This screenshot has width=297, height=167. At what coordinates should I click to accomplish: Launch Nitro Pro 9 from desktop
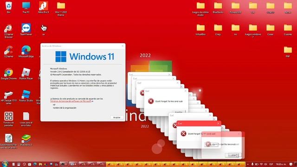[x=43, y=7]
